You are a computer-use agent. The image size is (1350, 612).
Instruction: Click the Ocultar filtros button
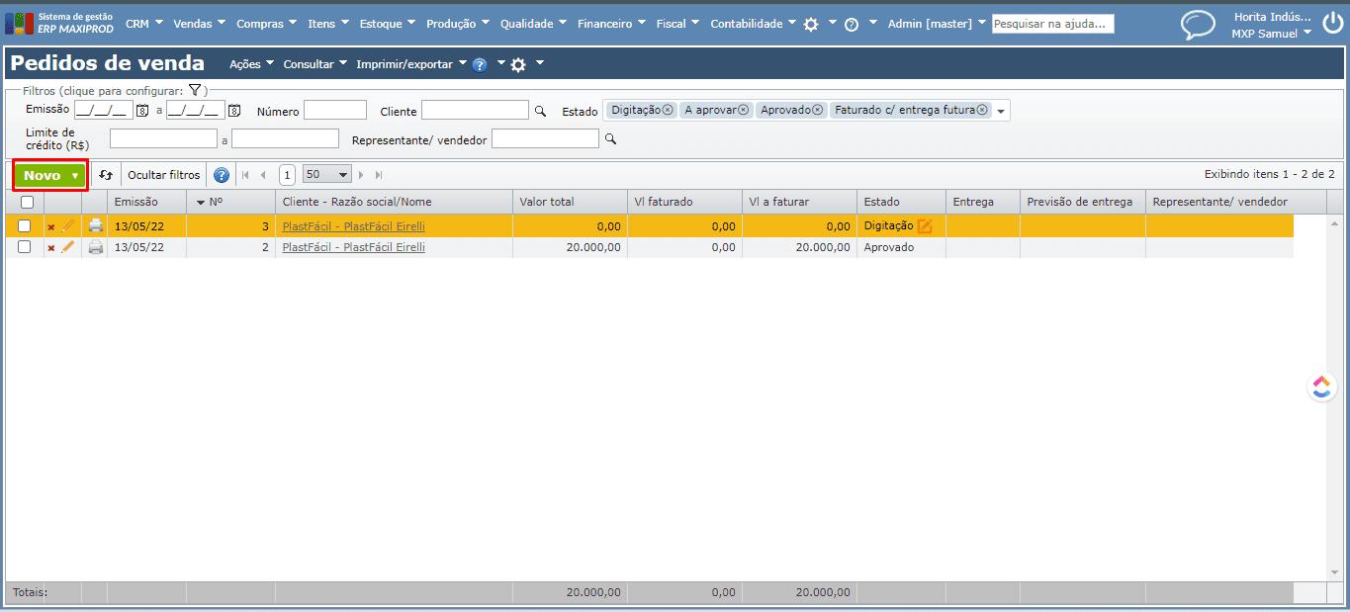[163, 175]
